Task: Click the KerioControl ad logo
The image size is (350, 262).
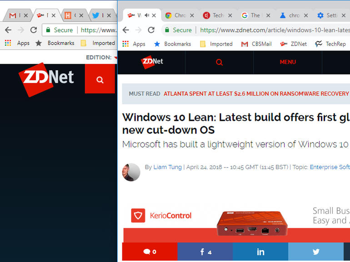Action: point(161,215)
